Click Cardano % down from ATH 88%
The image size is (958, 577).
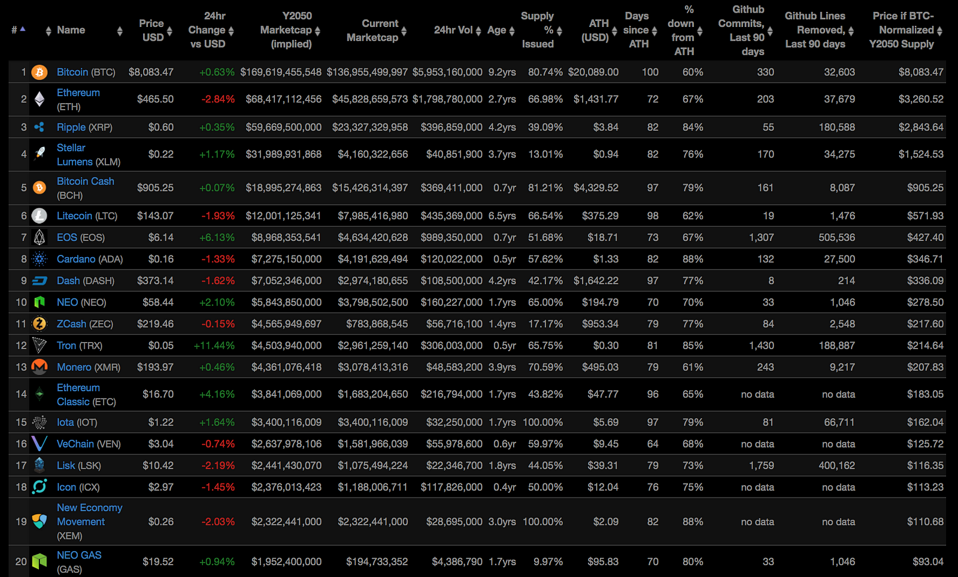click(693, 259)
